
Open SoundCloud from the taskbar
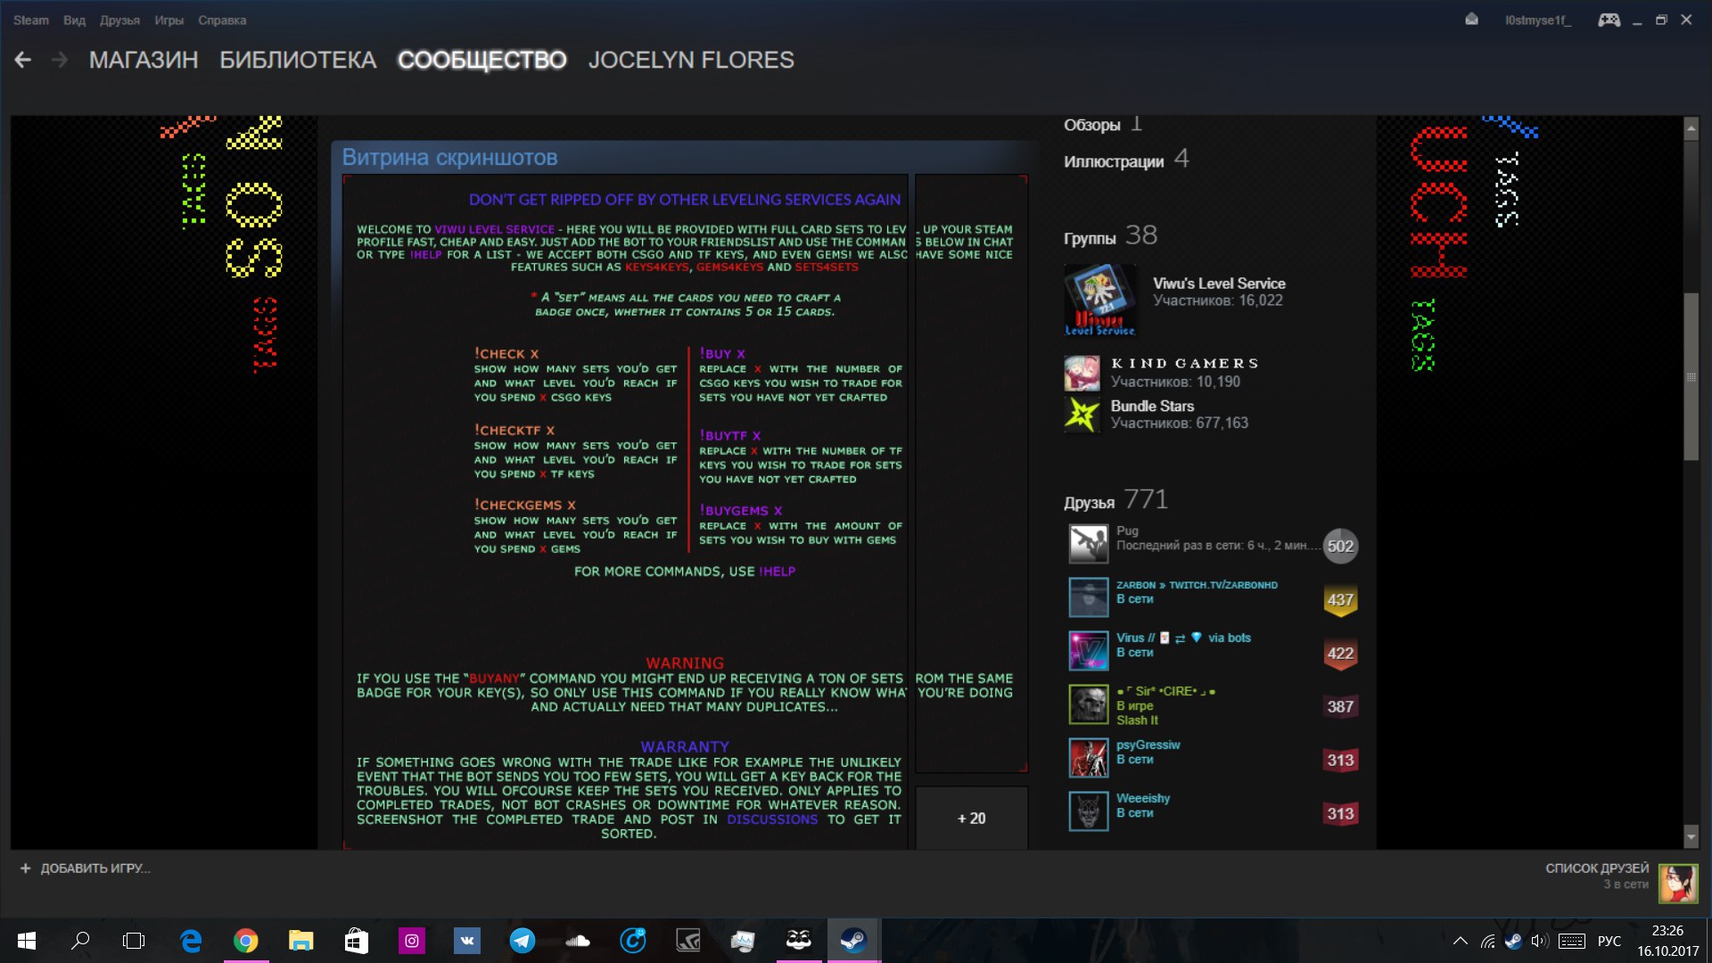(578, 941)
